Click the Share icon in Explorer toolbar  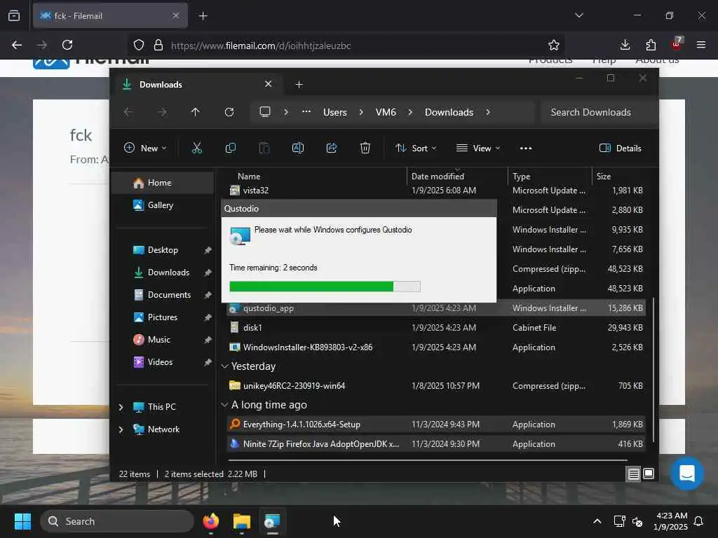[x=332, y=148]
